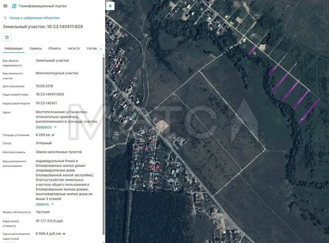Collapse side panel with double-chevron button
Screen dimensions: 329x243
(110, 6)
